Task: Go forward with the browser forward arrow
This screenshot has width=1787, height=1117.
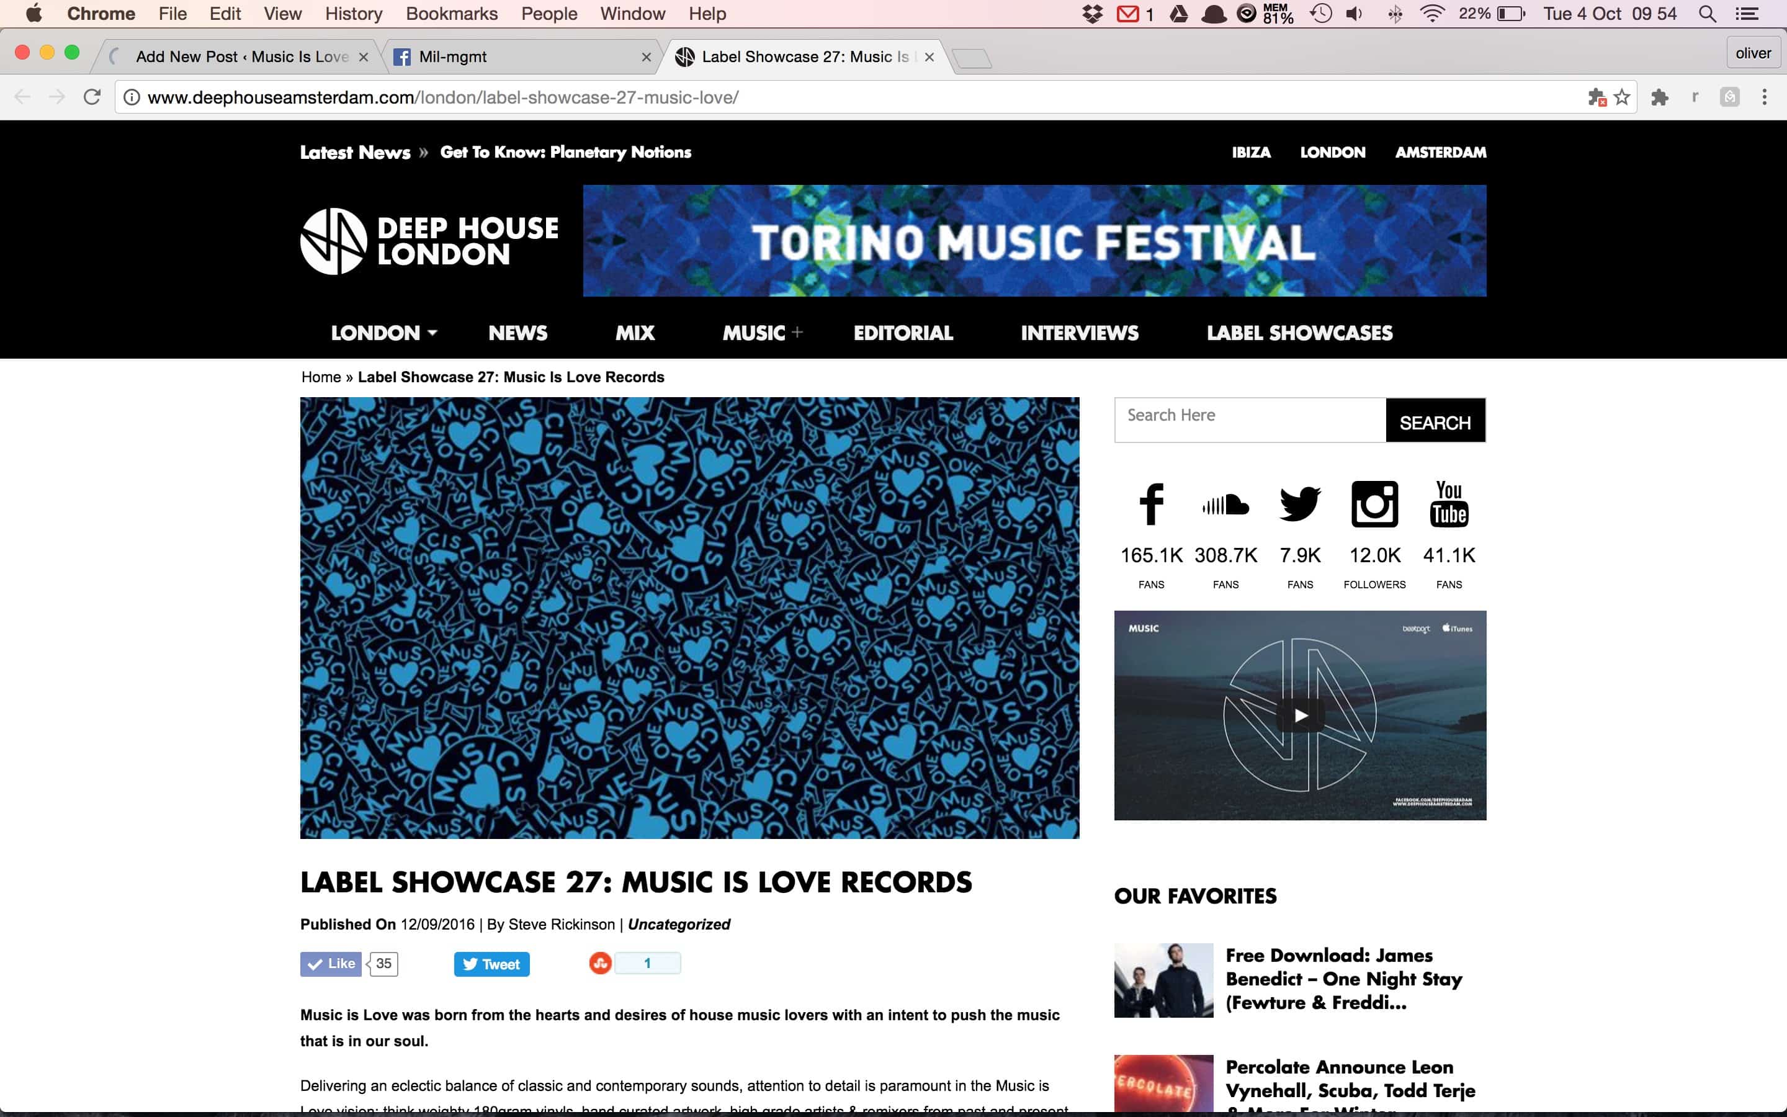Action: tap(57, 97)
